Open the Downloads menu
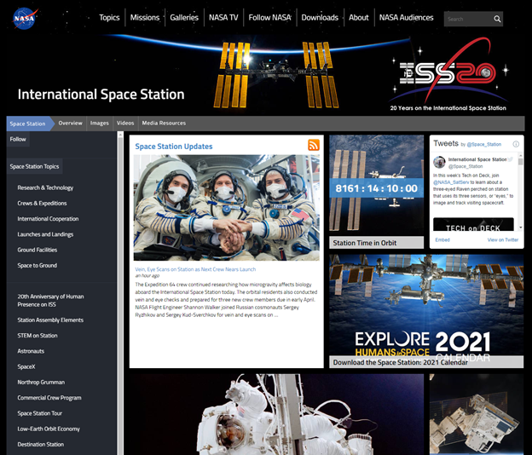 coord(320,18)
